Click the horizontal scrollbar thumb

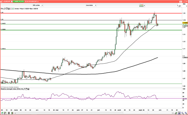pyautogui.click(x=147, y=113)
